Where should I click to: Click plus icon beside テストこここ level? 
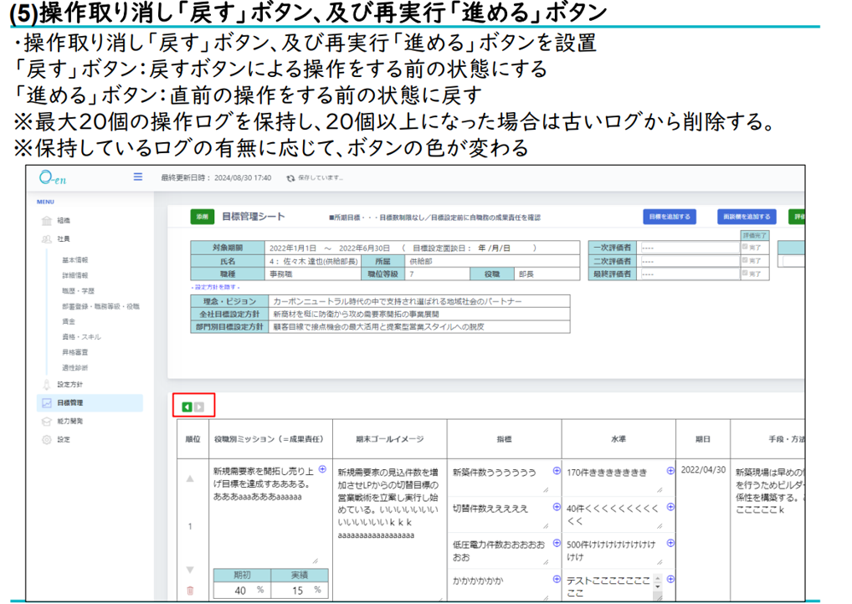point(670,580)
